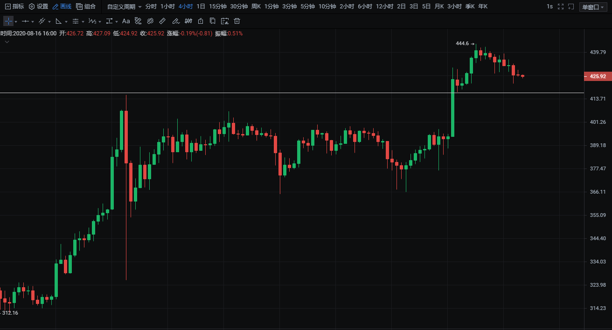Switch to the 1日 timeframe

[x=201, y=7]
